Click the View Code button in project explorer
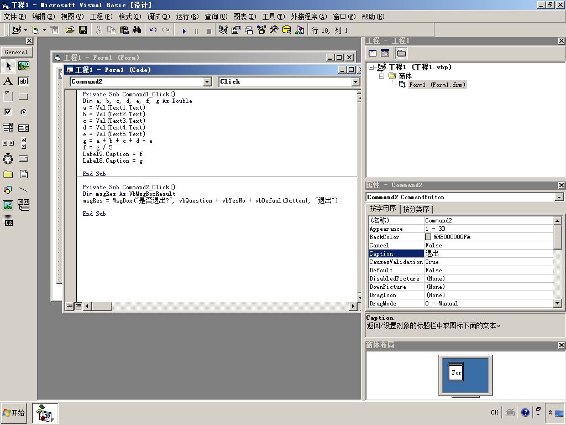The height and width of the screenshot is (425, 566). [373, 54]
